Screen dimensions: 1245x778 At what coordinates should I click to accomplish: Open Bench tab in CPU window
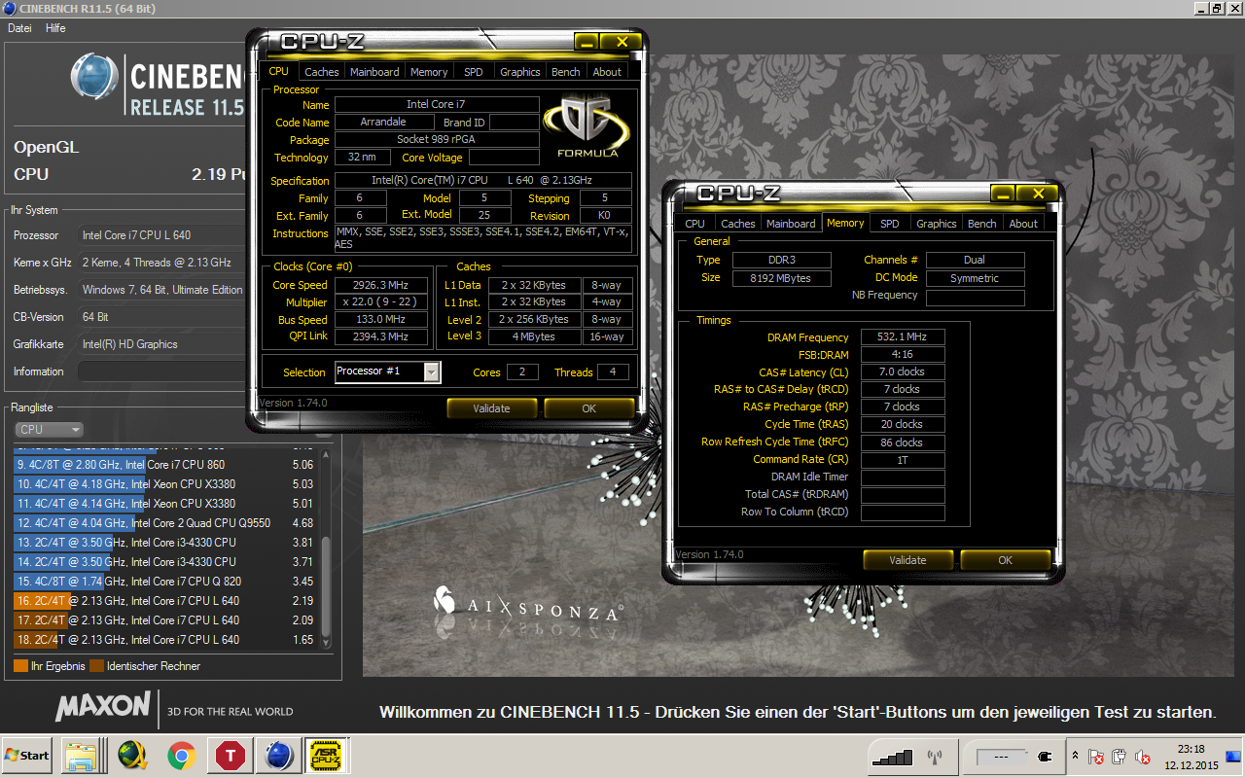pyautogui.click(x=566, y=72)
